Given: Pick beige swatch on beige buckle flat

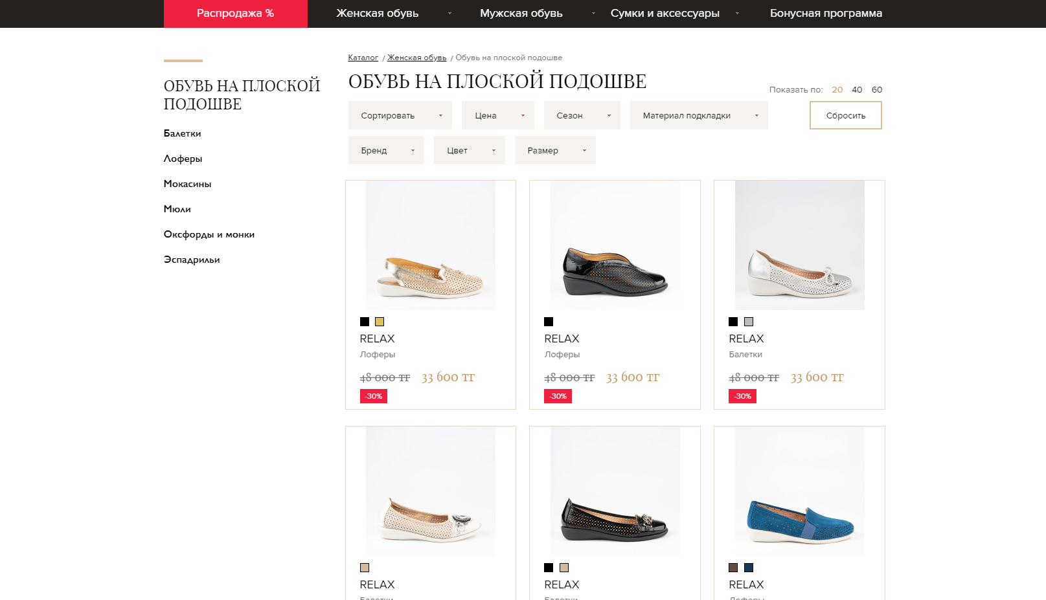Looking at the screenshot, I should (365, 568).
